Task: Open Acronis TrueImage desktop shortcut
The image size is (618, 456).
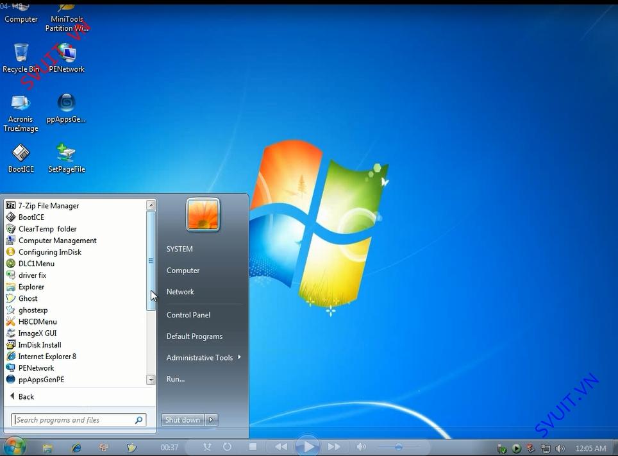Action: [x=21, y=114]
